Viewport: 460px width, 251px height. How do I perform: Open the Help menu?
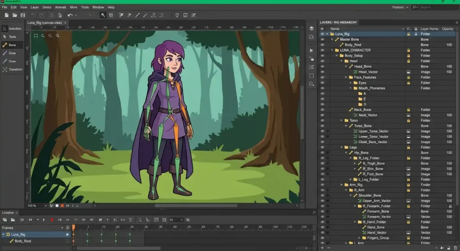click(111, 7)
